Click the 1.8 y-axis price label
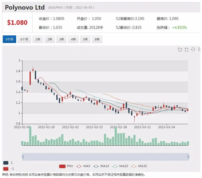Image resolution: width=202 pixels, height=178 pixels. pos(18,71)
